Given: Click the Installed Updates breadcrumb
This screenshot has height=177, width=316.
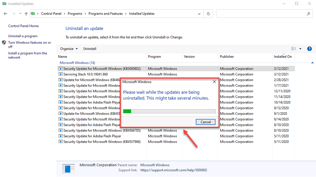Looking at the screenshot, I should [142, 14].
